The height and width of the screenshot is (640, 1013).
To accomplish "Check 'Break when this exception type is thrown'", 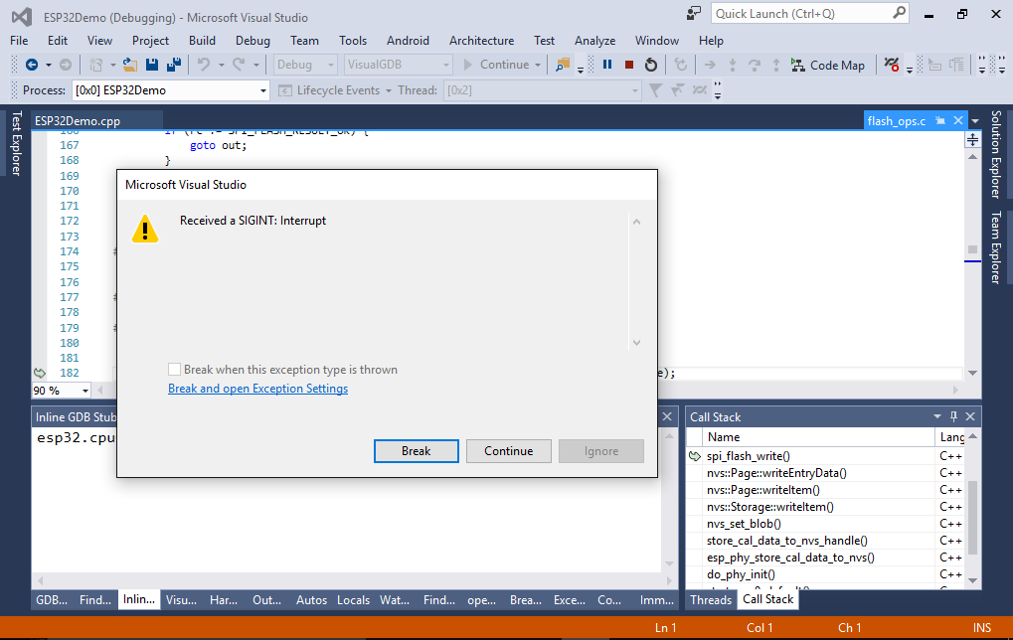I will point(174,370).
